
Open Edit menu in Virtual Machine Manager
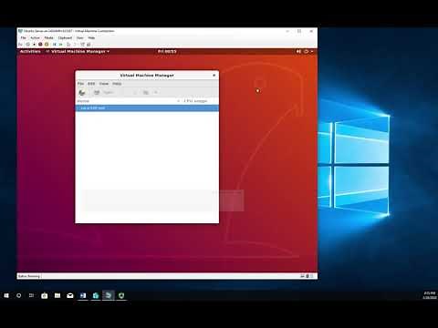click(x=91, y=84)
